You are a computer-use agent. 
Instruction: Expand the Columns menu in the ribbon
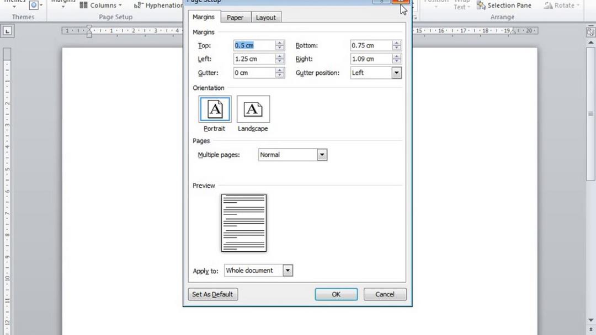tap(101, 6)
